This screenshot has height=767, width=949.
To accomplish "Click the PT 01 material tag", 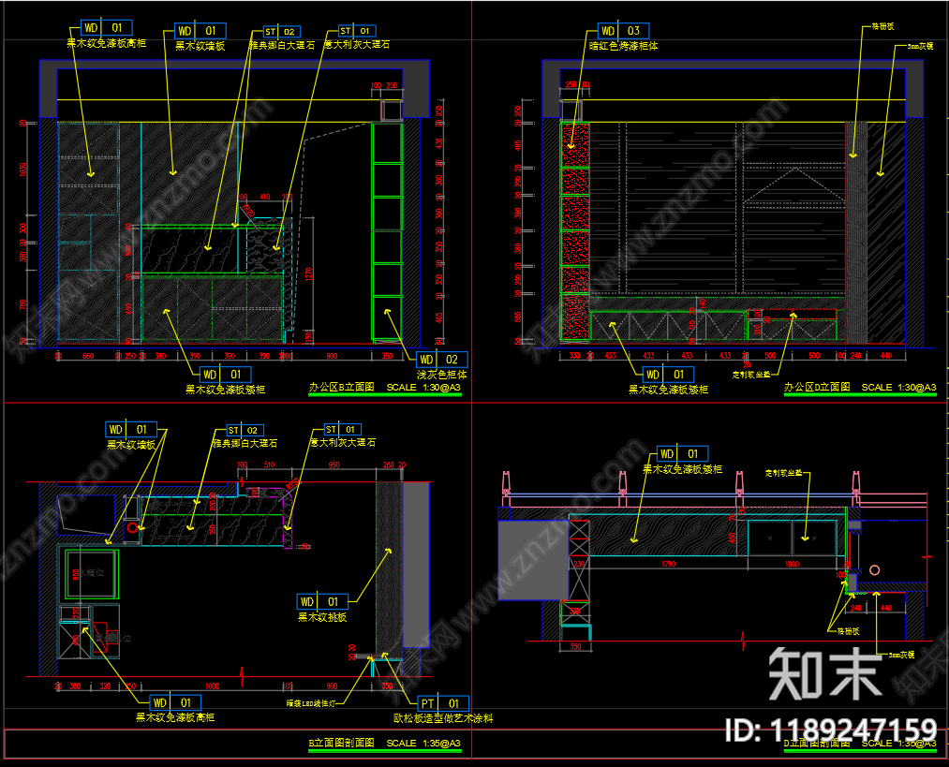I will 443,703.
